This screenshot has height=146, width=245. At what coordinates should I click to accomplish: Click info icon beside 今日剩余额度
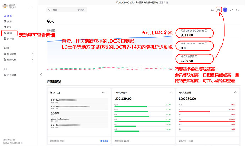coord(196,56)
